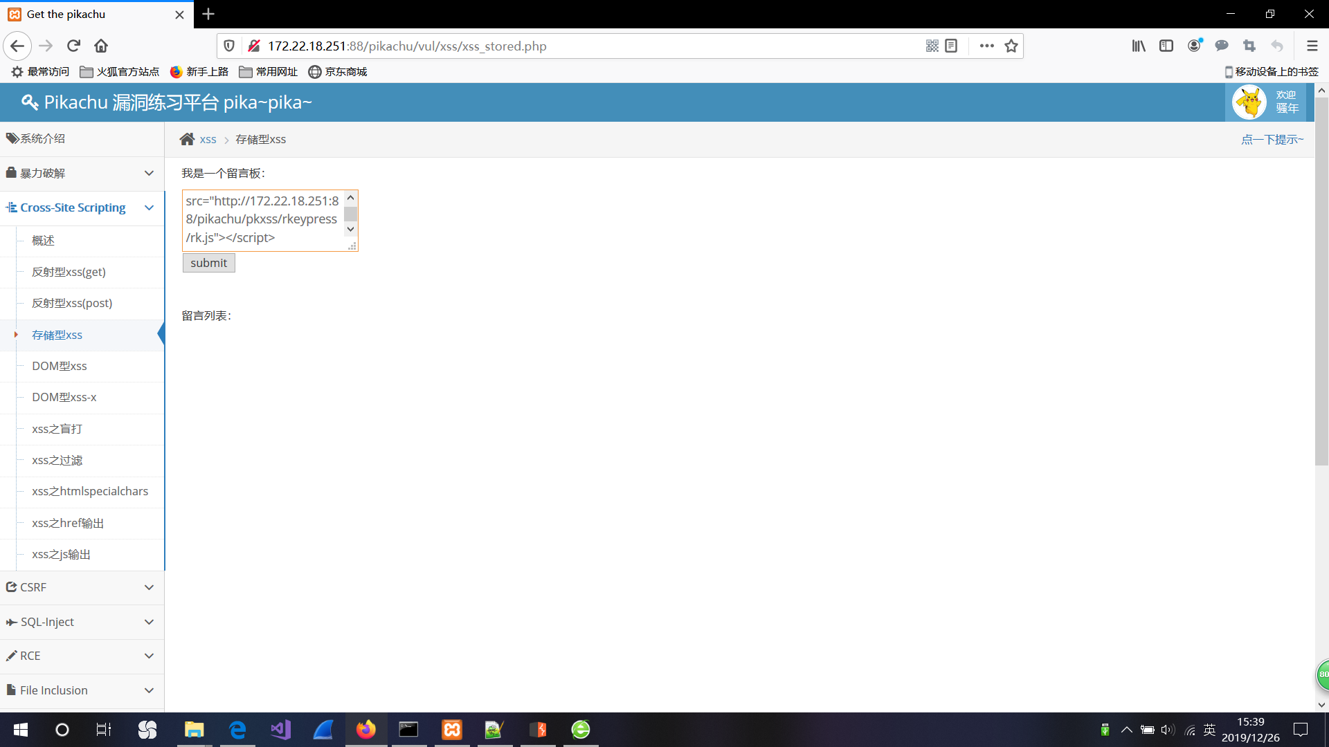Open xss之盲打 in the sidebar
The height and width of the screenshot is (747, 1329).
click(57, 429)
